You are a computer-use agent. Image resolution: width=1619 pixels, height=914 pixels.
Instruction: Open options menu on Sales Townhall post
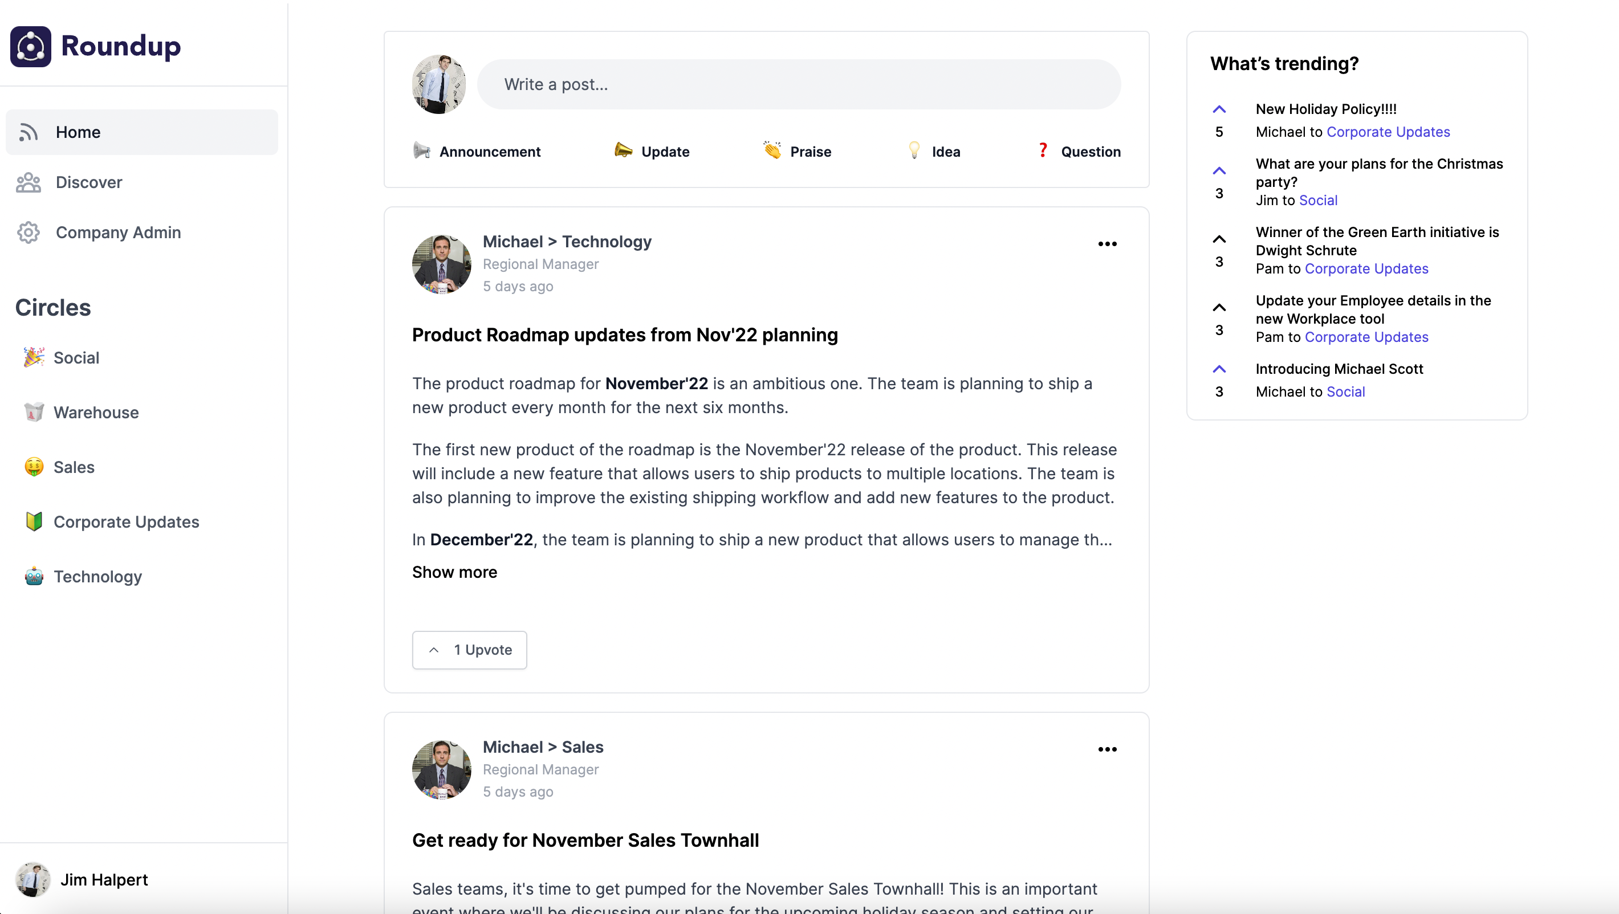pyautogui.click(x=1107, y=749)
